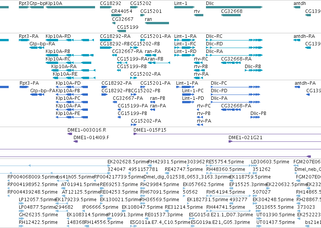This screenshot has width=321, height=228.
Task: Click the CR44054 gene label
Action: pos(122,11)
